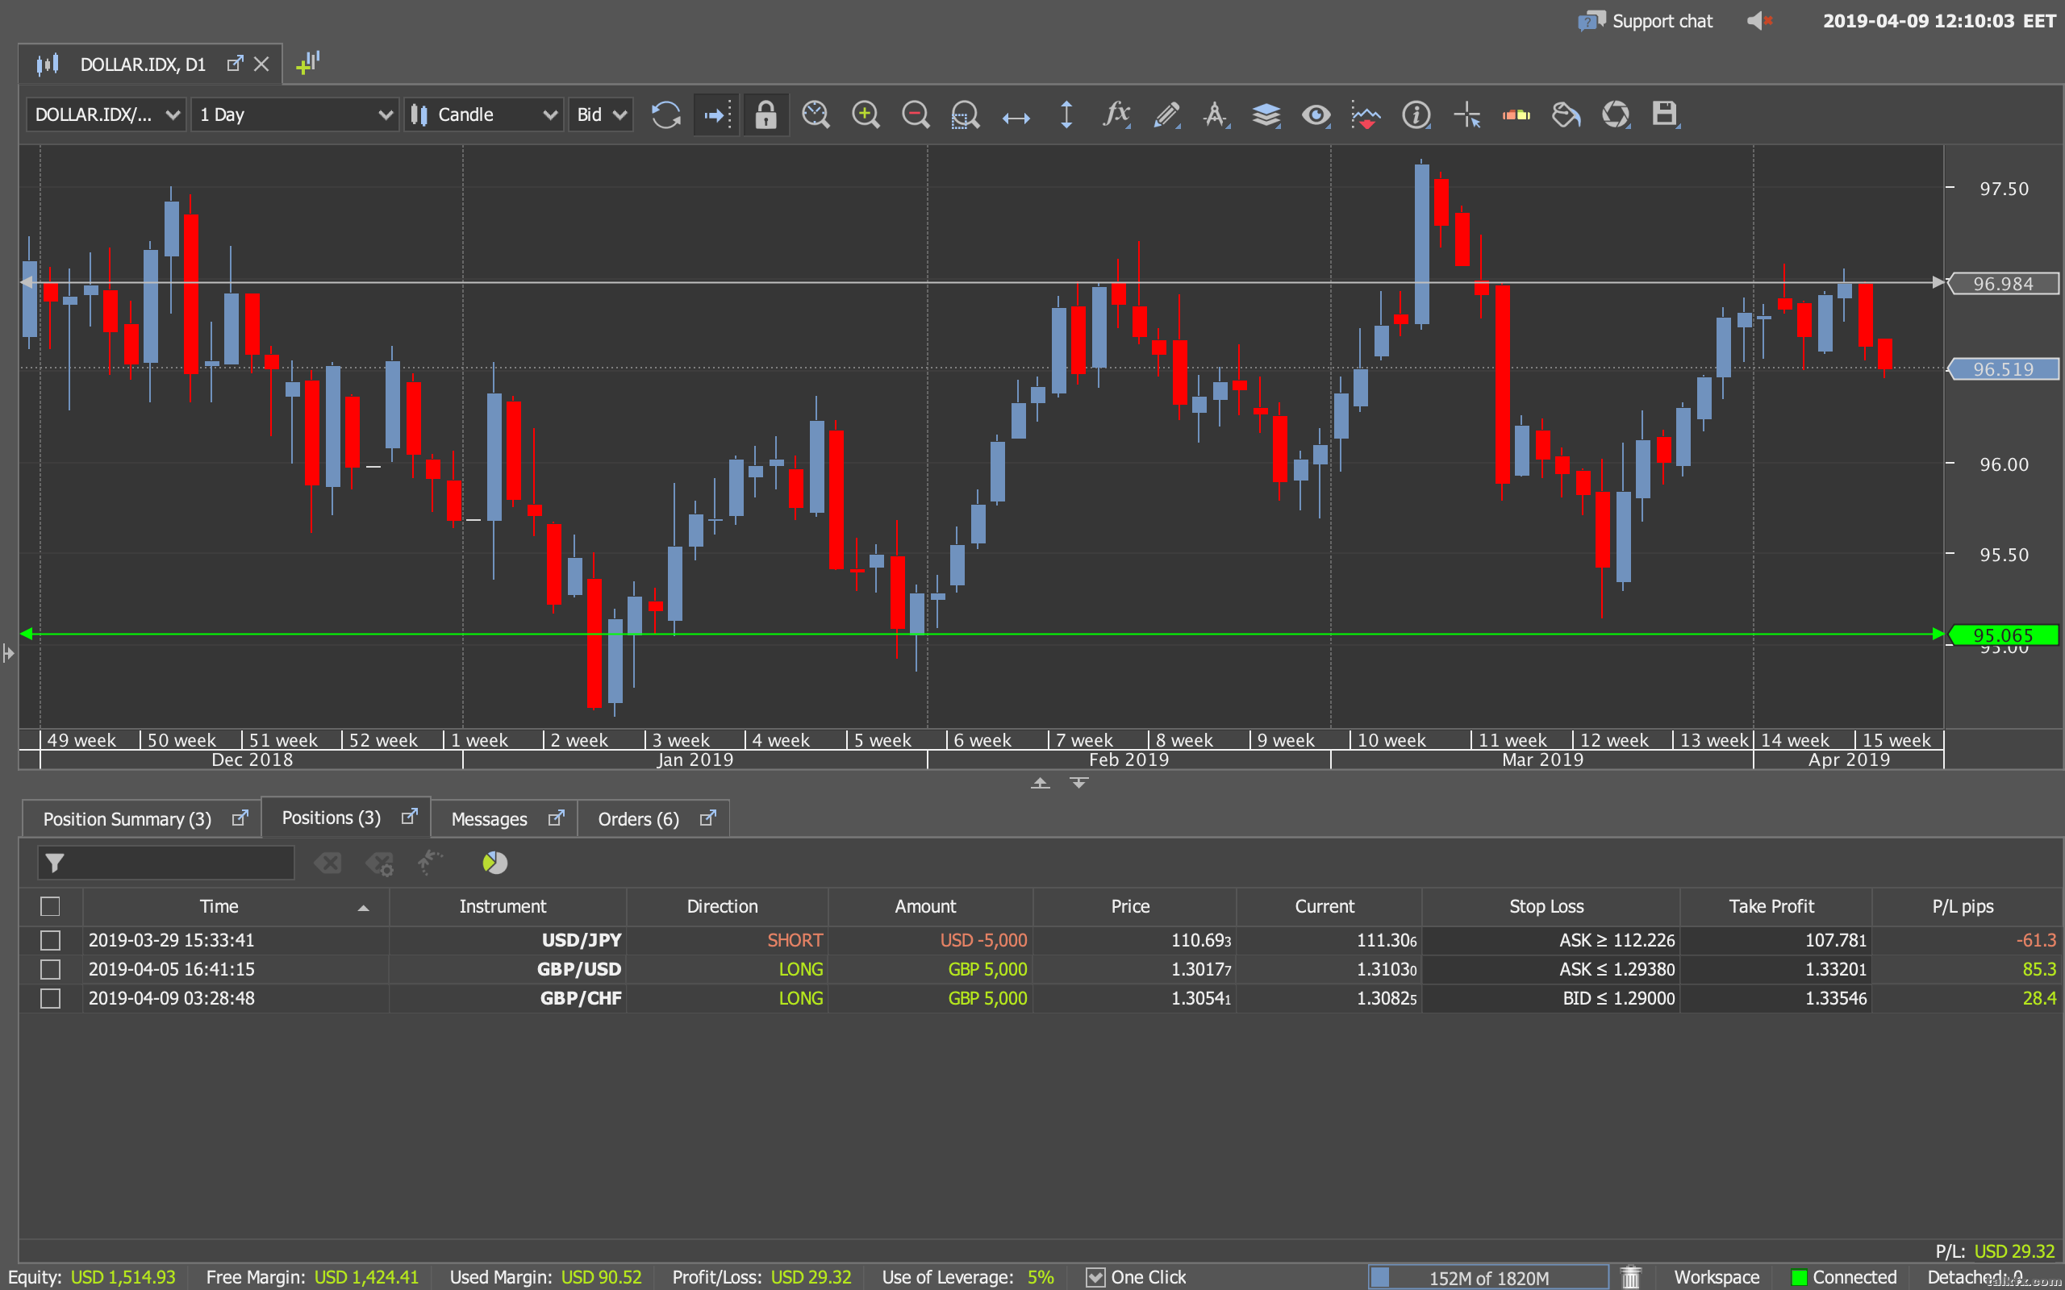Detach Position Summary panel

240,818
